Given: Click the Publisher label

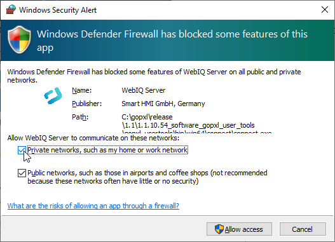Looking at the screenshot, I should click(x=86, y=104).
